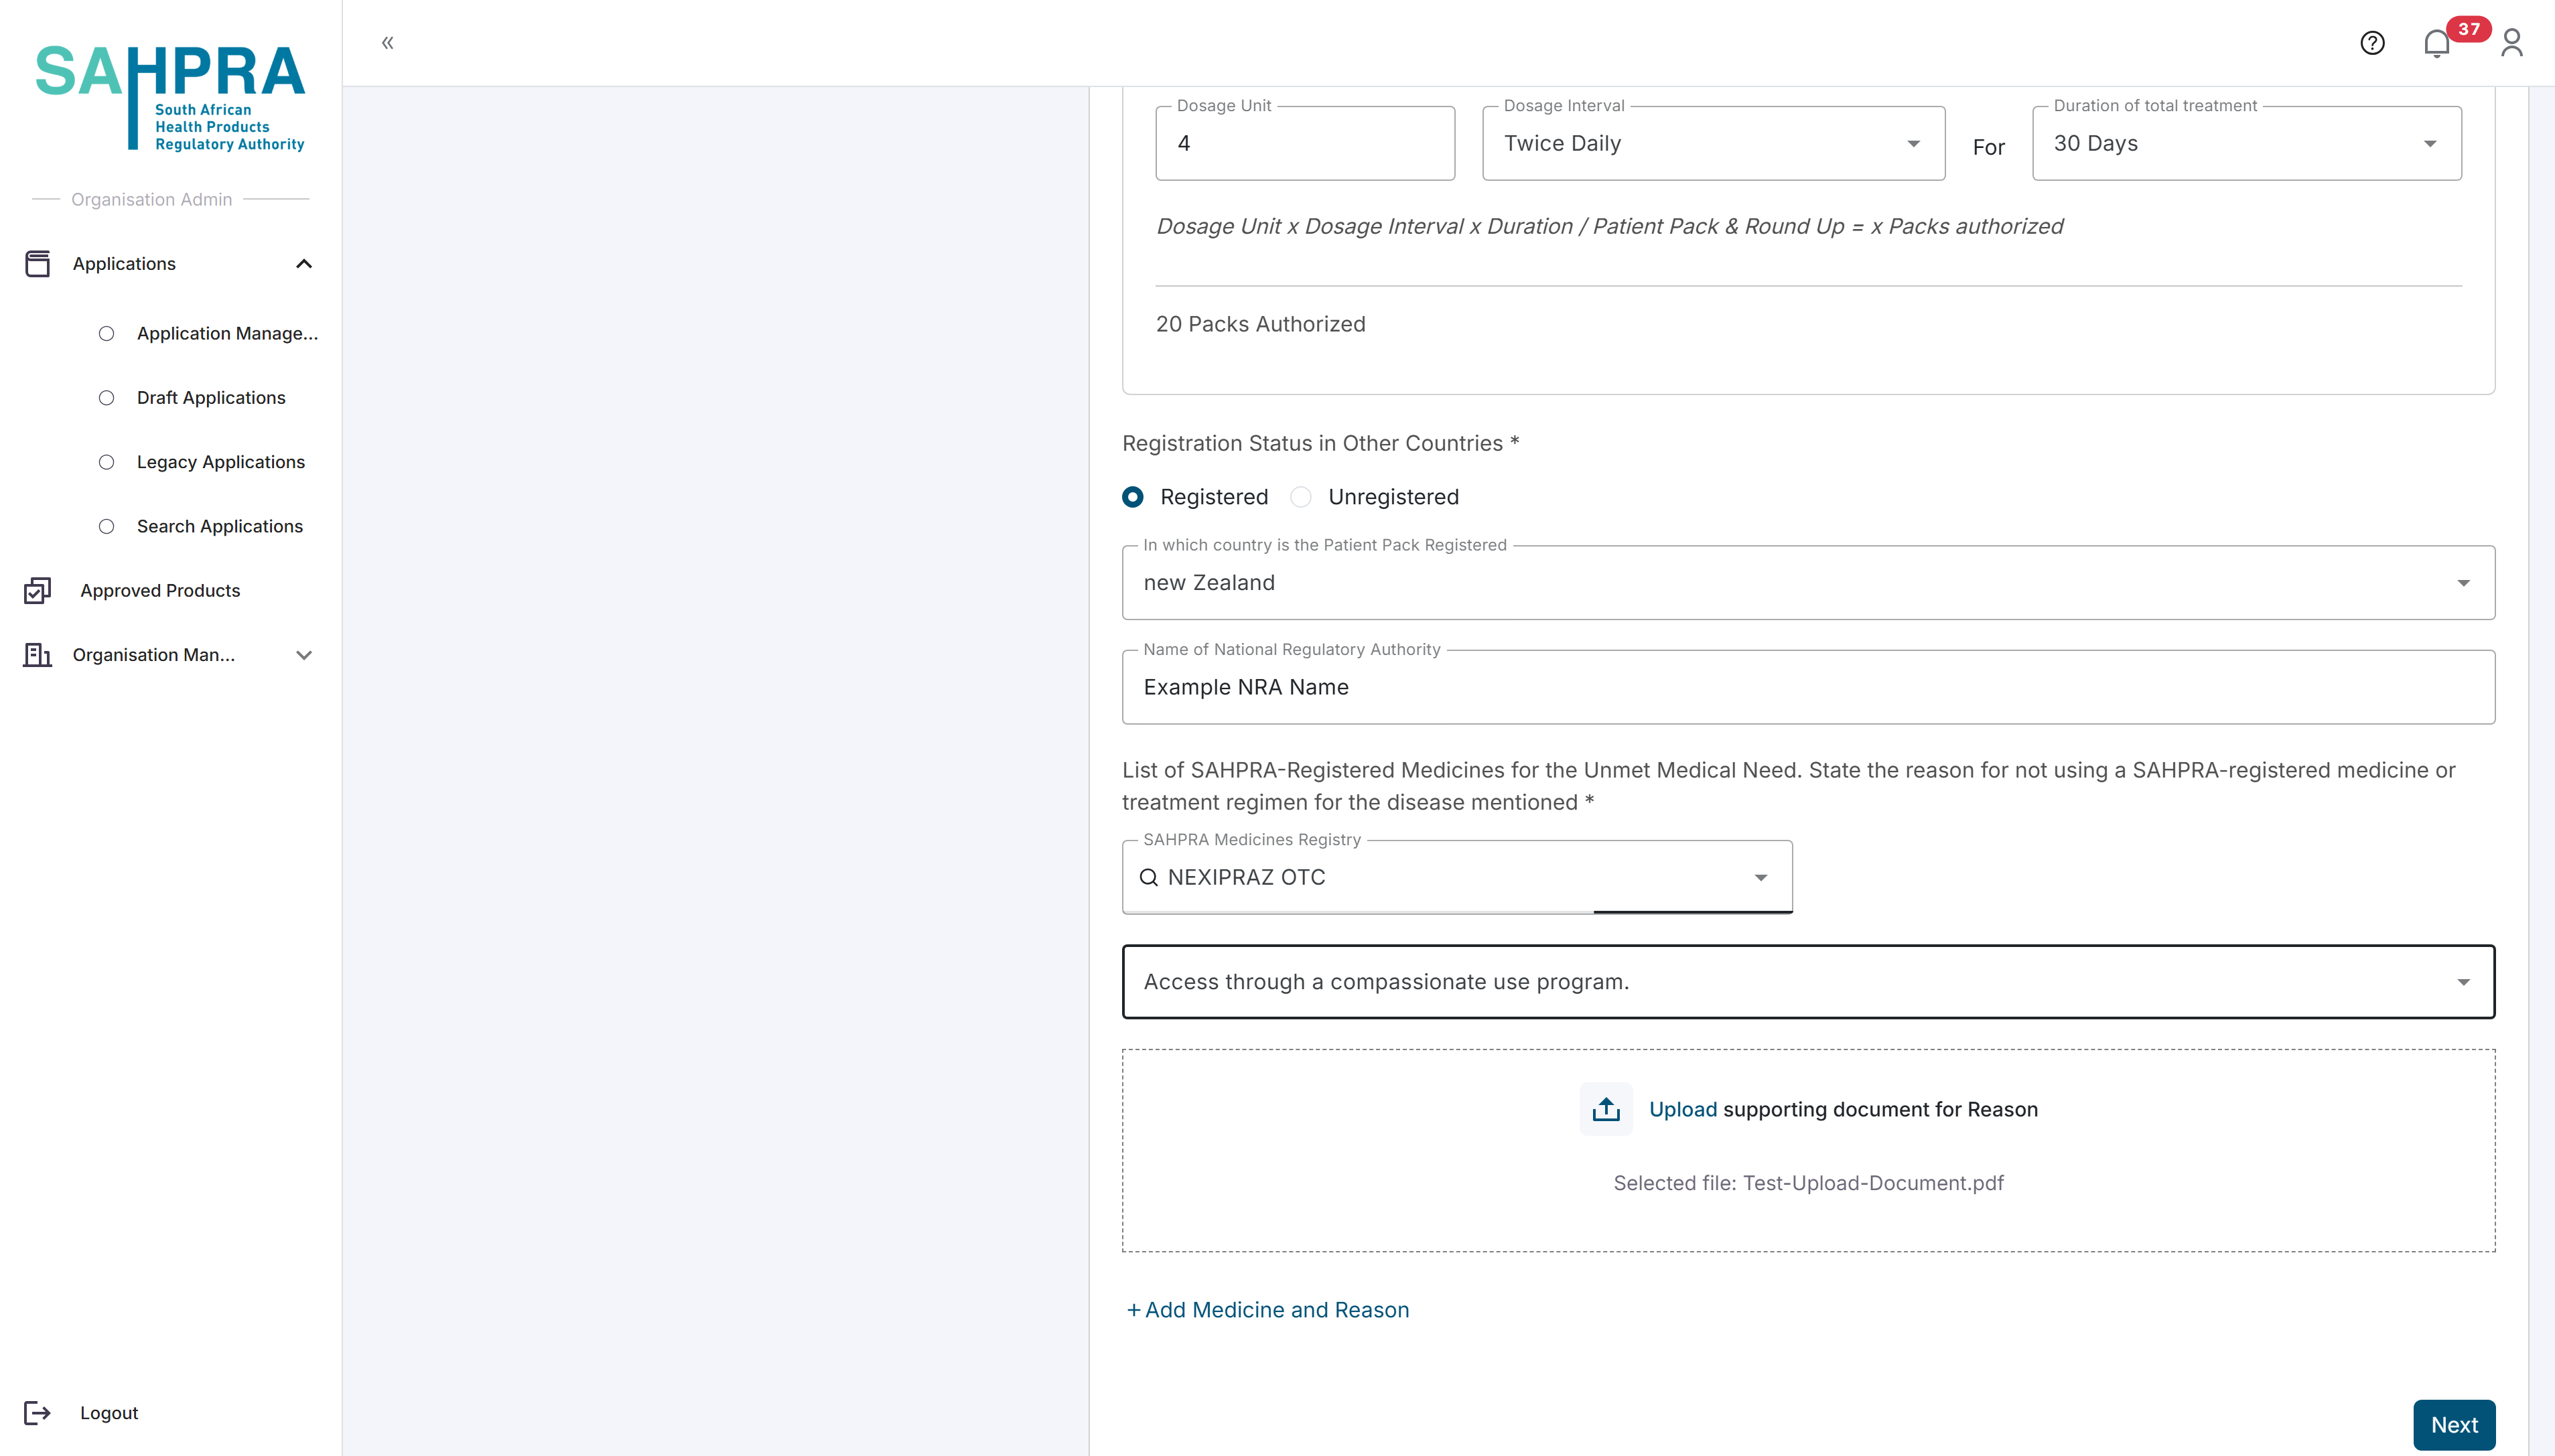Viewport: 2555px width, 1456px height.
Task: Expand Organisation Management chevron
Action: (x=304, y=655)
